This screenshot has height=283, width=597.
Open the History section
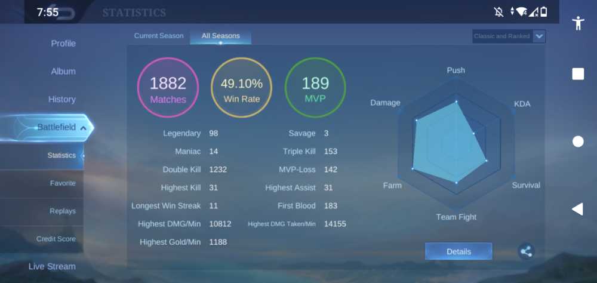pyautogui.click(x=61, y=100)
